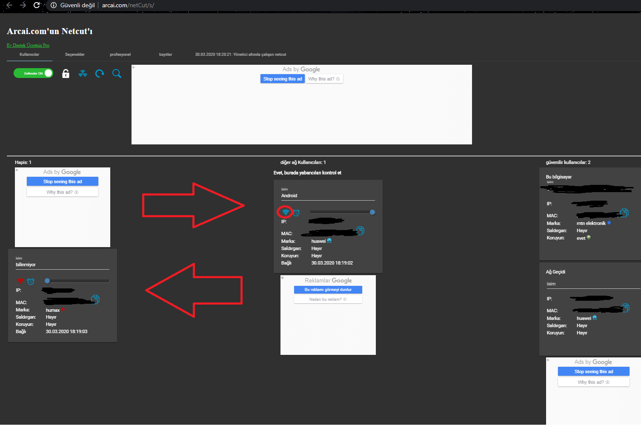Click Why this ad? in top banner
The width and height of the screenshot is (641, 426).
[x=324, y=79]
